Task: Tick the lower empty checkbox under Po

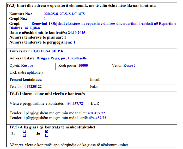Action: point(25,135)
